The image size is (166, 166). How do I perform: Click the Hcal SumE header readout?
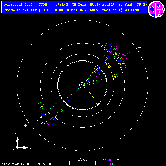pyautogui.click(x=101, y=10)
